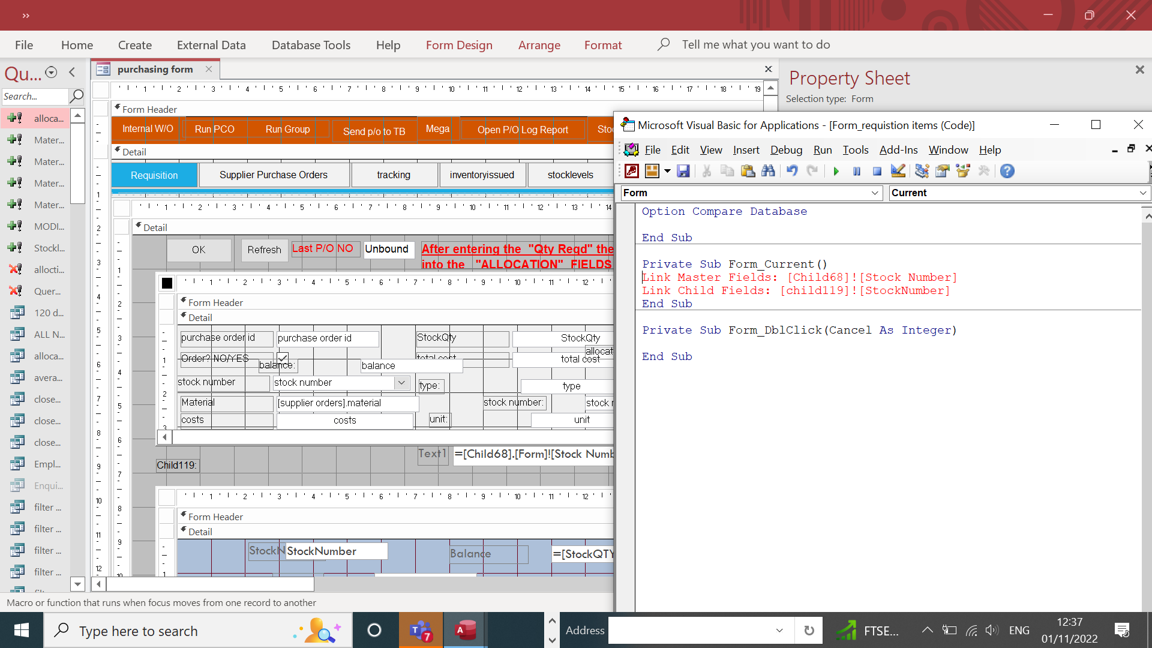This screenshot has height=648, width=1152.
Task: Open the Insert menu in VBA editor
Action: tap(746, 150)
